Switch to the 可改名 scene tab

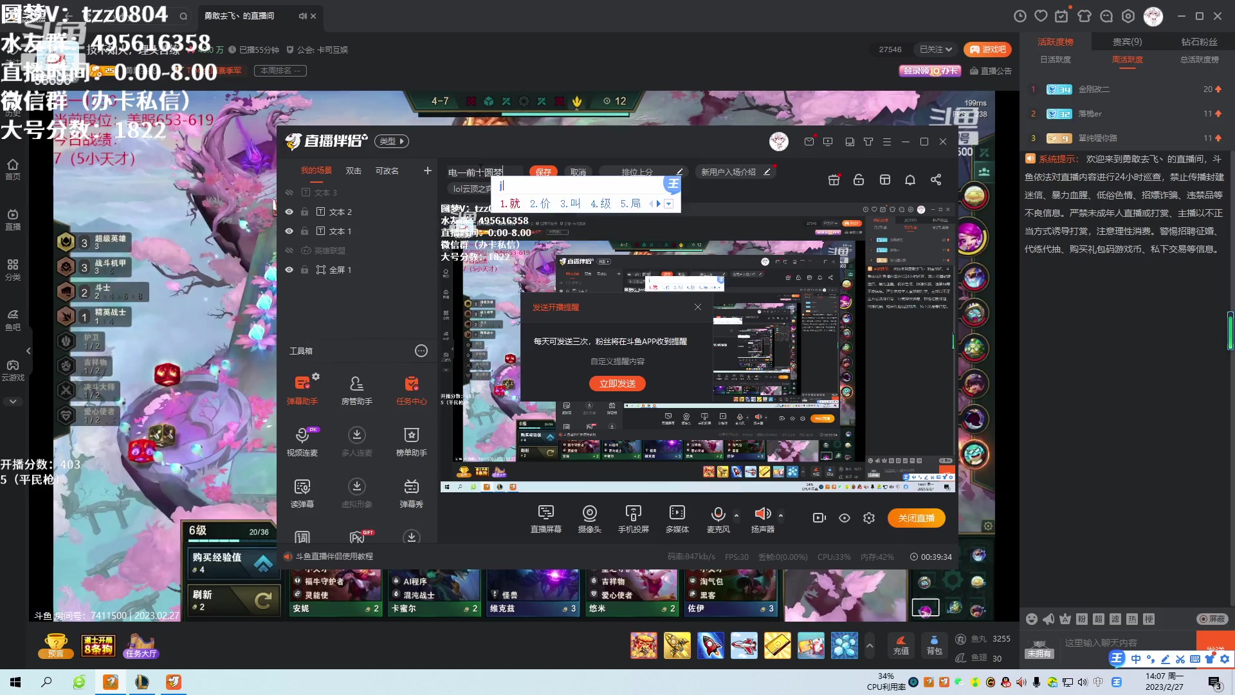(x=387, y=171)
